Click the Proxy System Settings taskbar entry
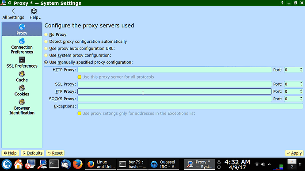The height and width of the screenshot is (171, 305). click(199, 164)
